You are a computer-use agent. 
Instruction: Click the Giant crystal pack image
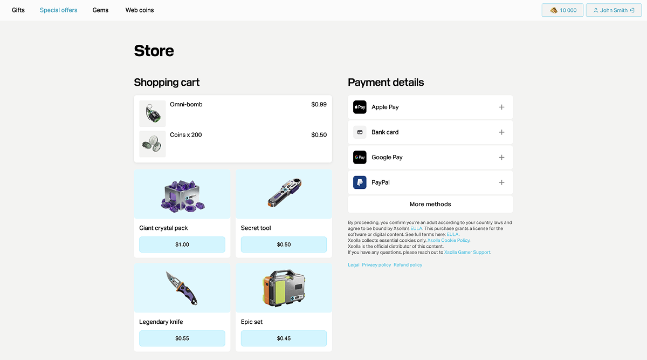182,194
